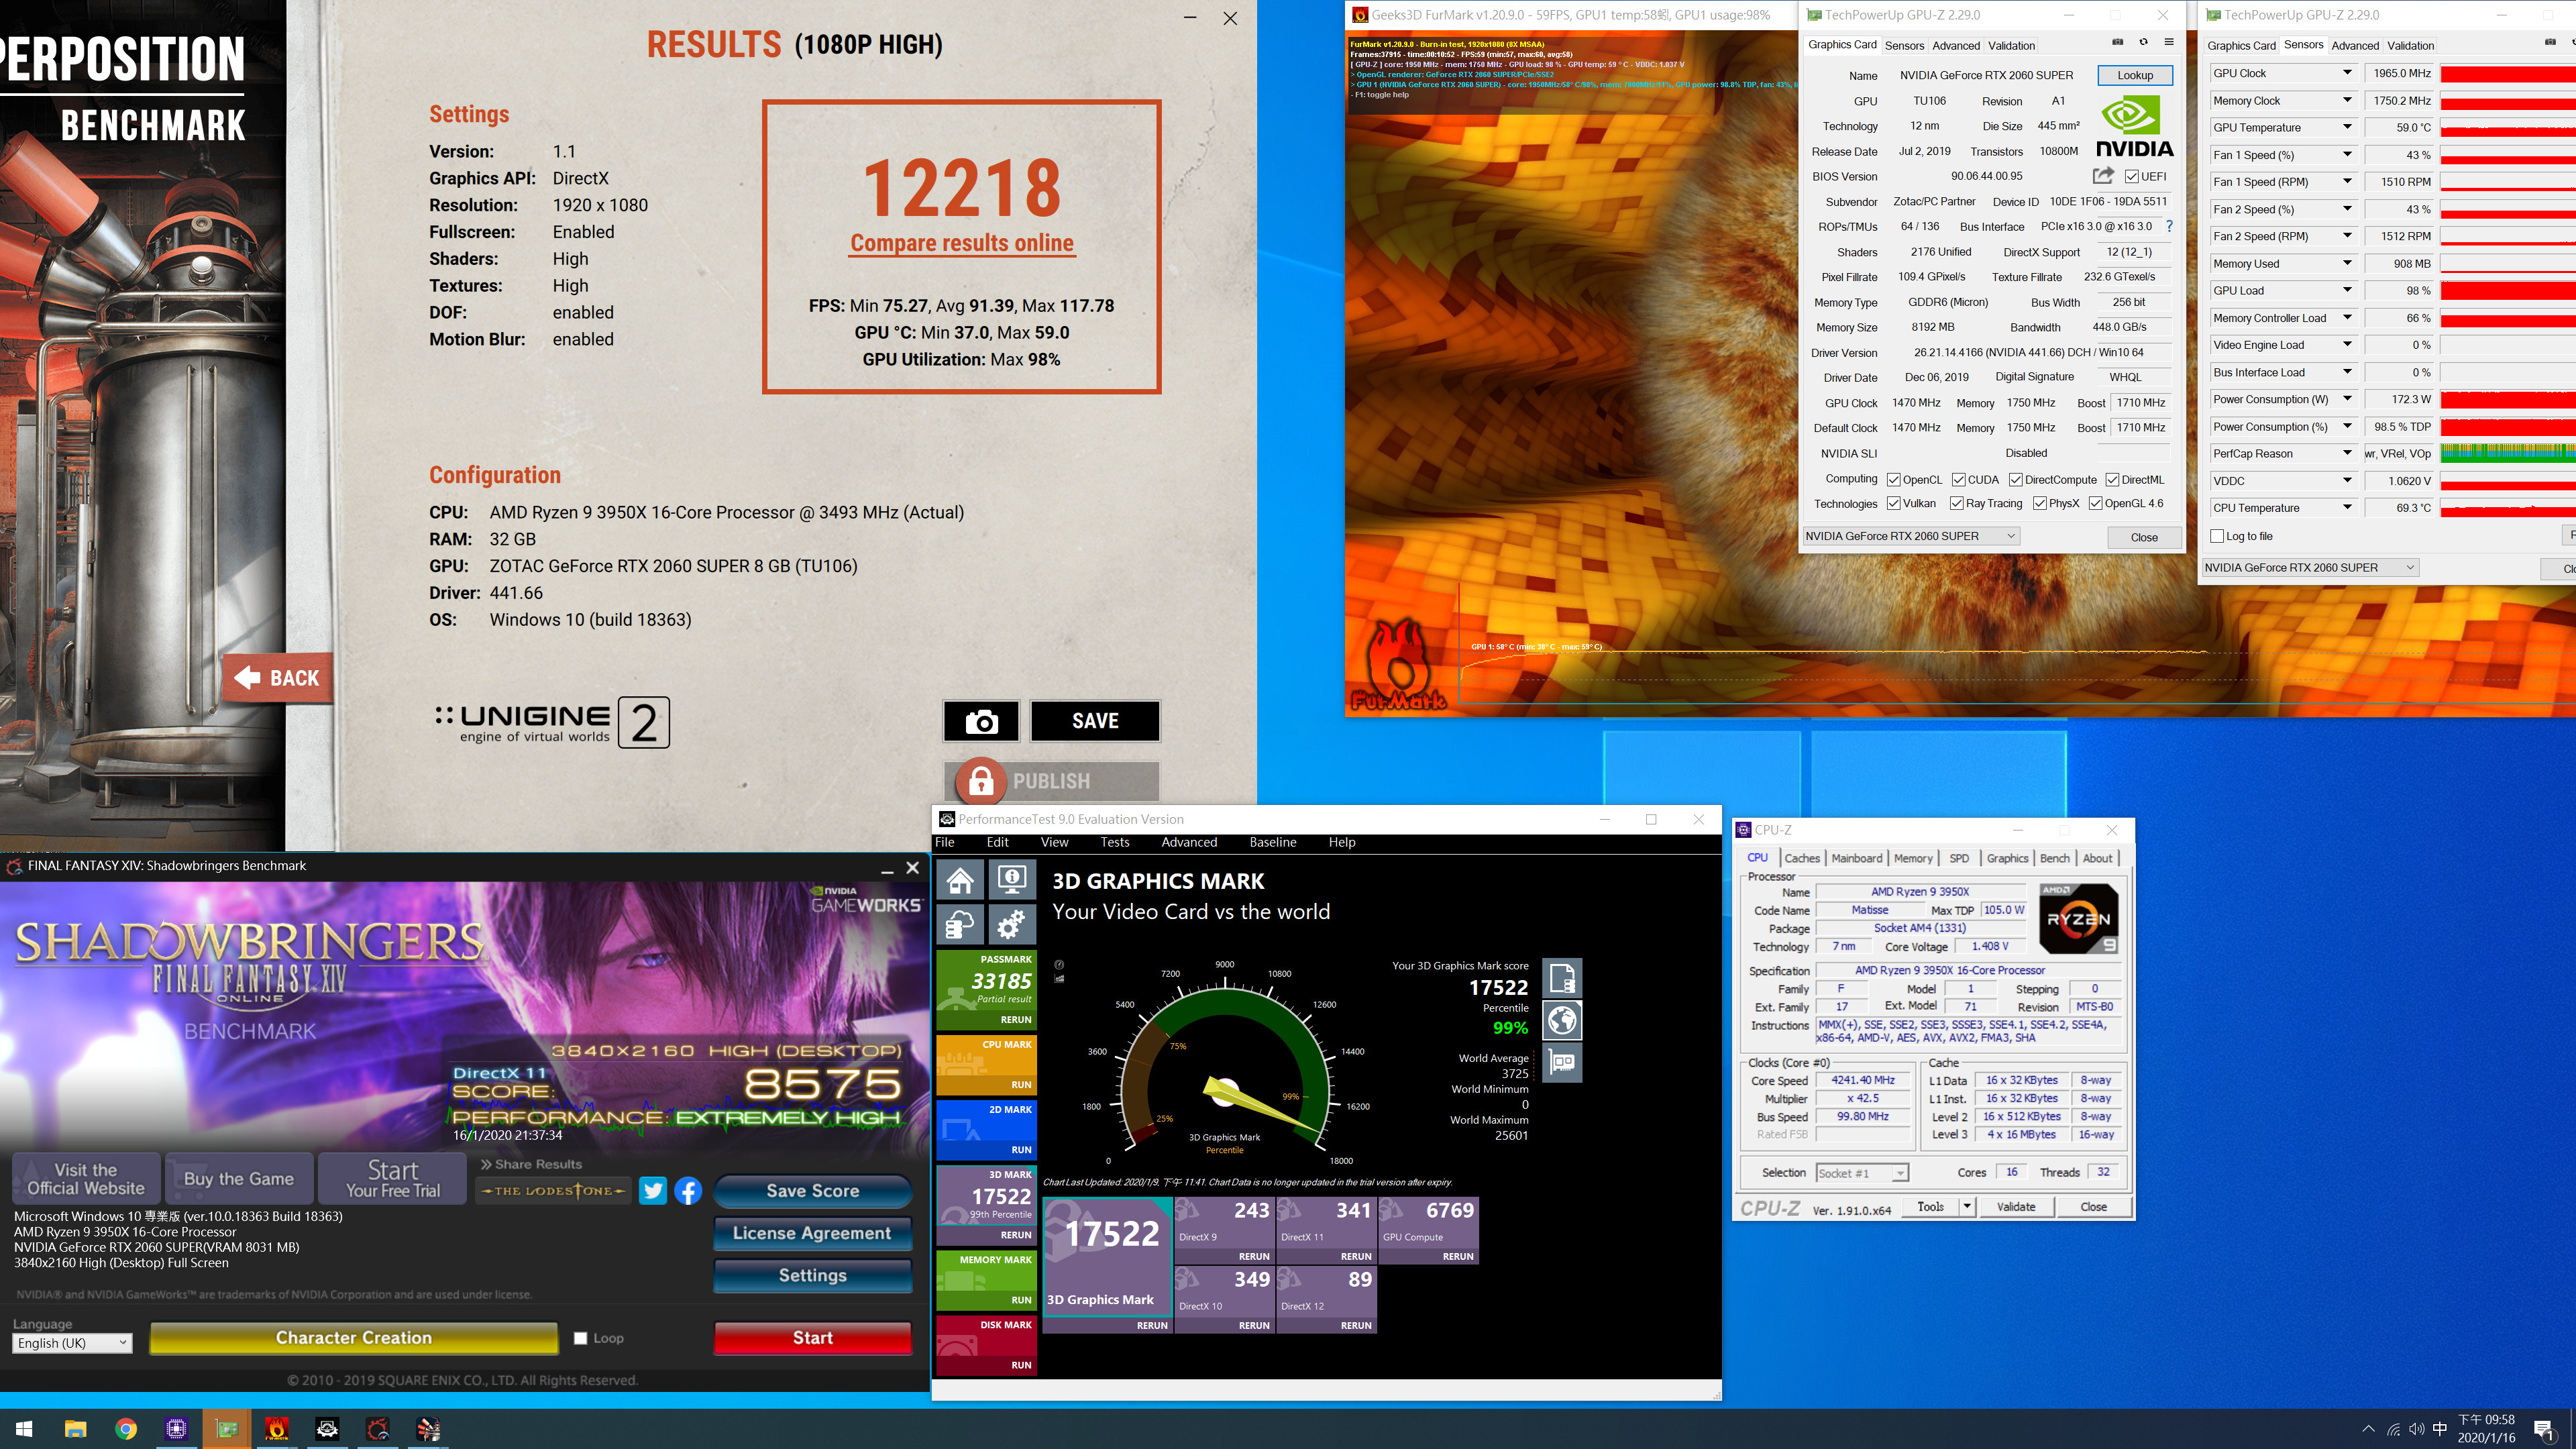This screenshot has height=1449, width=2576.
Task: Toggle the Ray Tracing checkbox
Action: point(1956,504)
